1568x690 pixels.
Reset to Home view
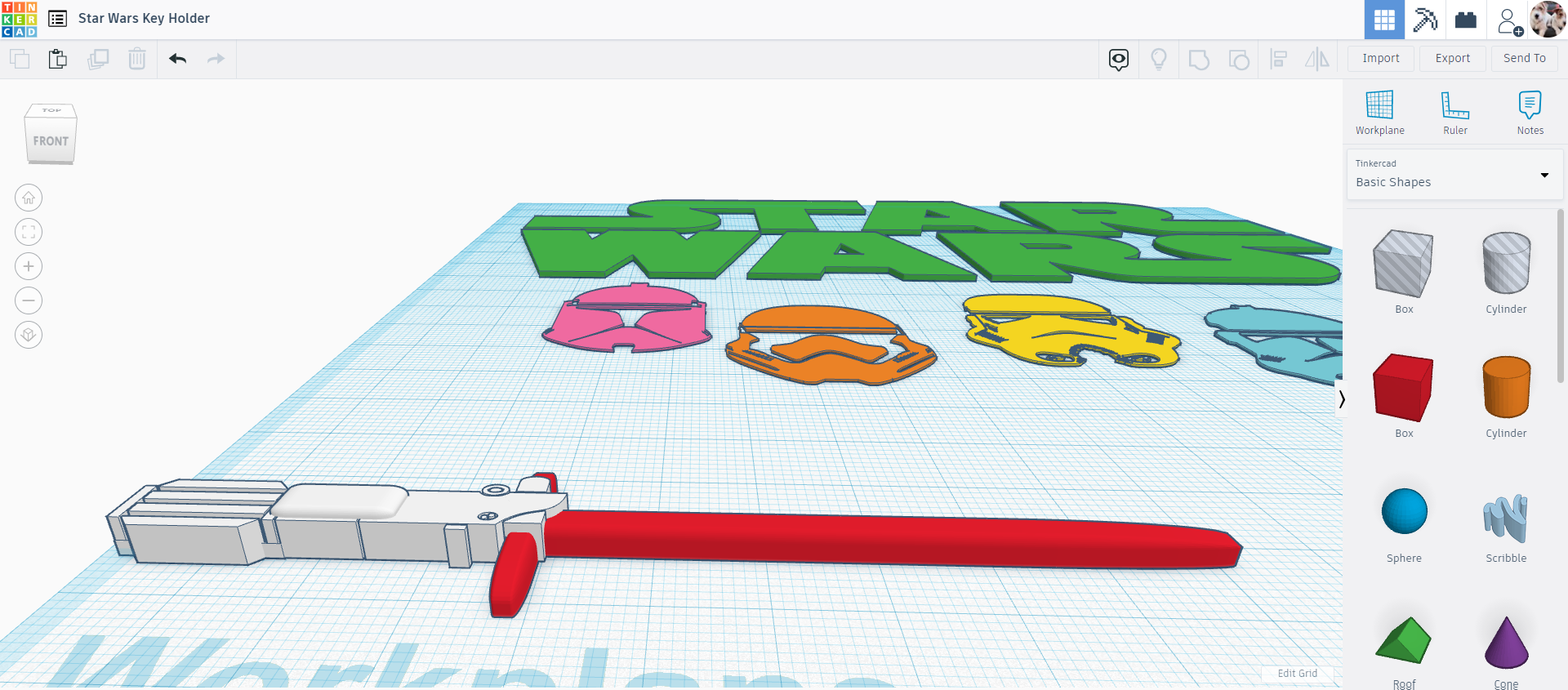coord(29,198)
